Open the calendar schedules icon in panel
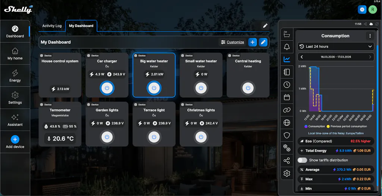Image resolution: width=382 pixels, height=196 pixels. [286, 97]
